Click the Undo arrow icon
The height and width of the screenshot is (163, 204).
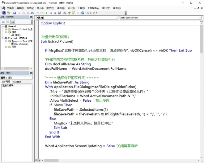[x=37, y=13]
